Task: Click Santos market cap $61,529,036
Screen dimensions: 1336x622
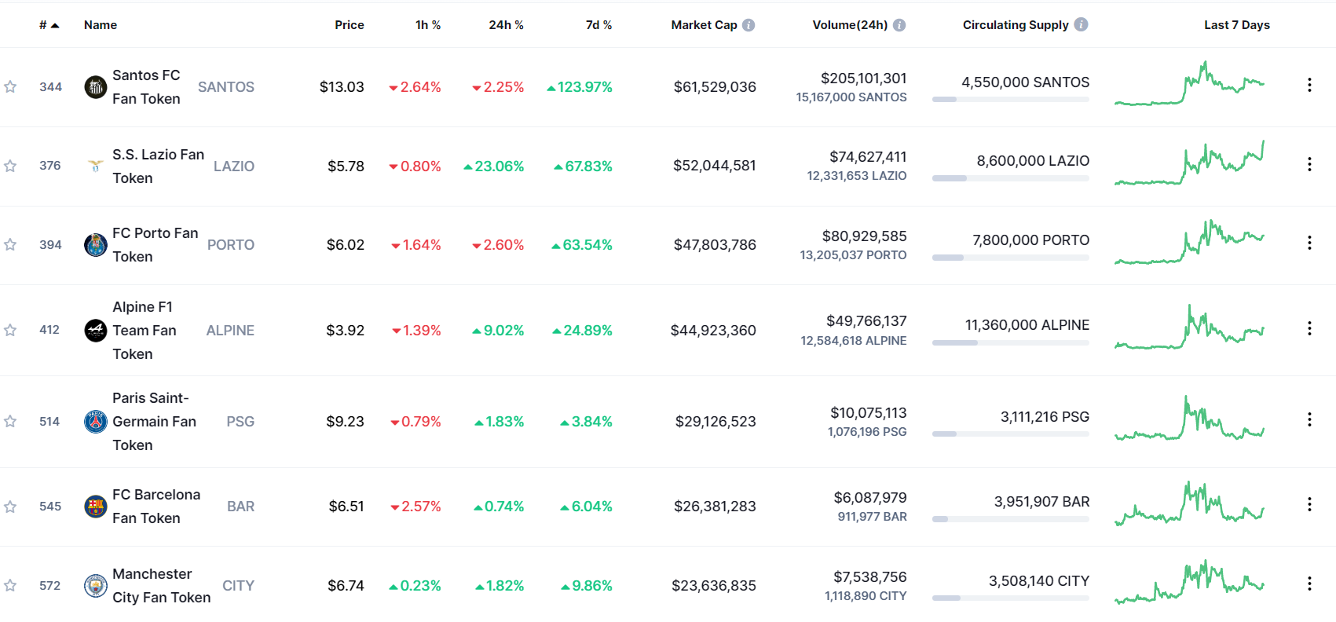Action: pos(715,87)
